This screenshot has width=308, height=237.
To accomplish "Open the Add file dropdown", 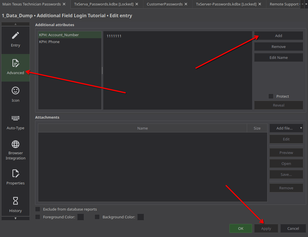I will [286, 128].
